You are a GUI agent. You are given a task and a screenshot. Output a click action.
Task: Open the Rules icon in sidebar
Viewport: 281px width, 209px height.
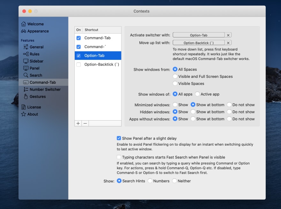click(26, 54)
